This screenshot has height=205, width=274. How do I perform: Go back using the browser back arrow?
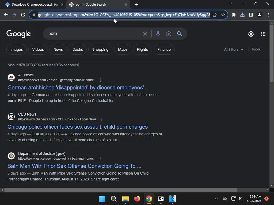tap(6, 15)
